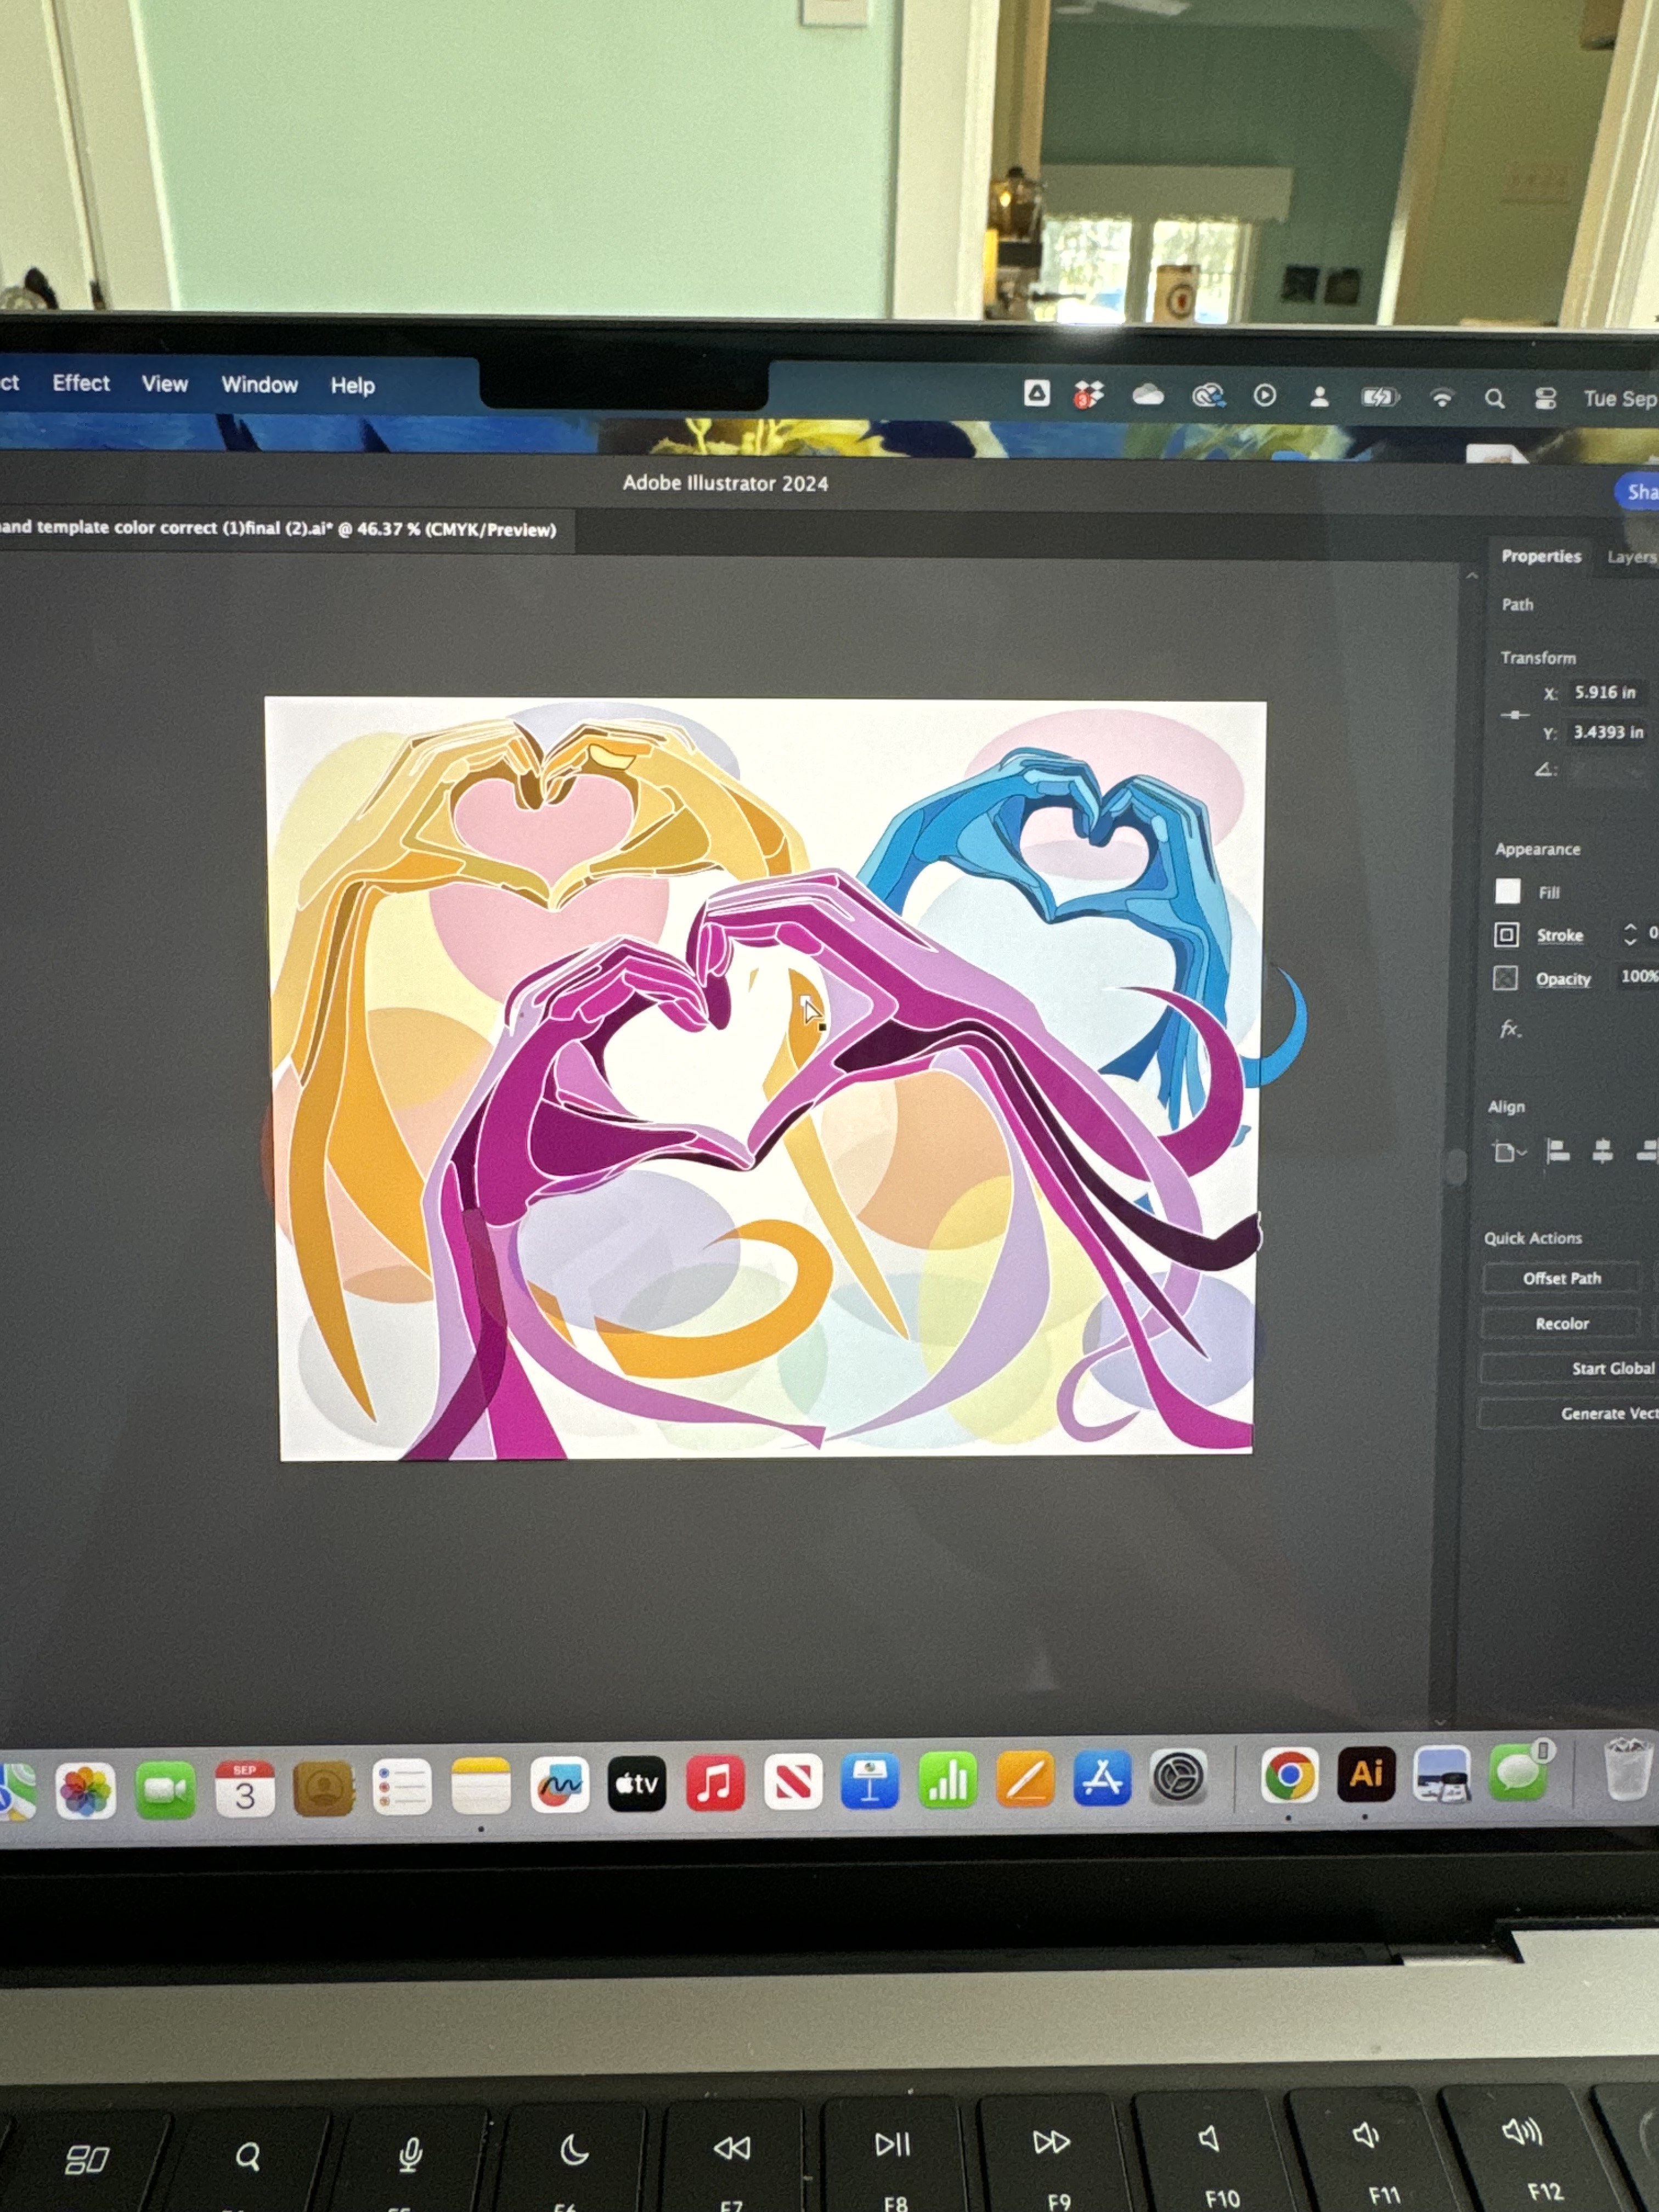
Task: Open macOS Control Center toggles icon
Action: [x=1545, y=398]
